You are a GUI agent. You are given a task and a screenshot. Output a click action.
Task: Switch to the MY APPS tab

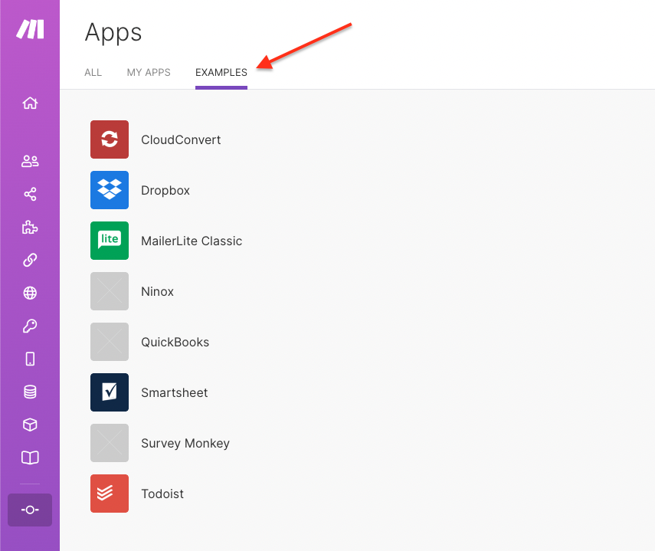tap(149, 72)
